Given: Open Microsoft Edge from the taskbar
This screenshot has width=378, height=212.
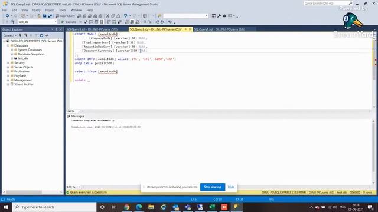Looking at the screenshot, I should pos(139,207).
